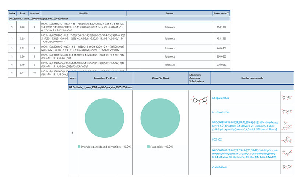The height and width of the screenshot is (185, 302).
Task: Open structure image for NCGC00385223-01 compound
Action: click(x=286, y=154)
